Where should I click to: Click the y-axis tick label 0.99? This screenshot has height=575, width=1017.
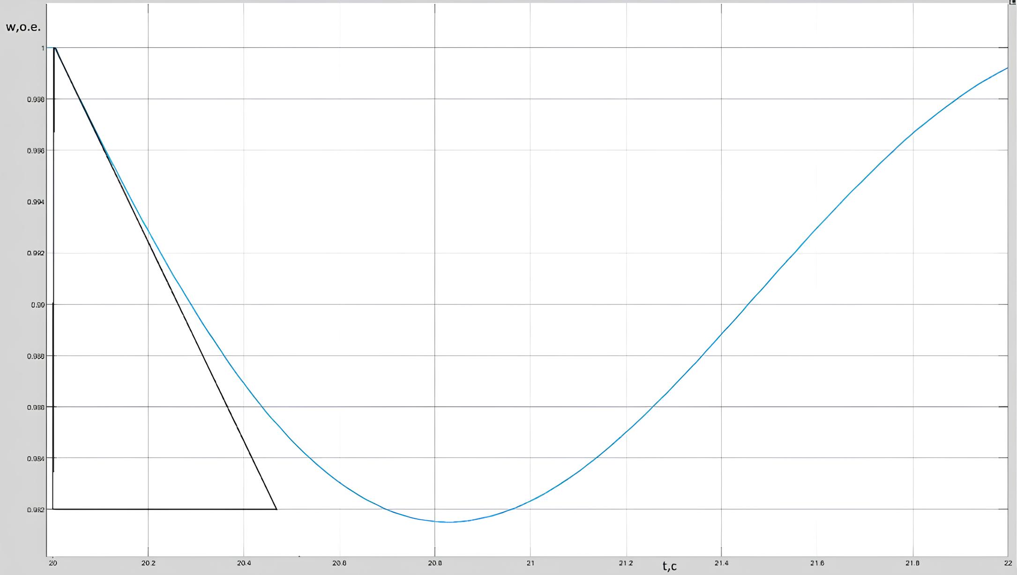point(37,305)
